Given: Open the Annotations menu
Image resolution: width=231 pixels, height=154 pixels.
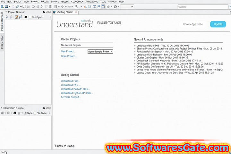Looking at the screenshot, I should (x=92, y=2).
